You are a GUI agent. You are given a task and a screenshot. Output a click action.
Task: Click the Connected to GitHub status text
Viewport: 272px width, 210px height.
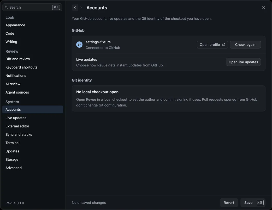[103, 48]
